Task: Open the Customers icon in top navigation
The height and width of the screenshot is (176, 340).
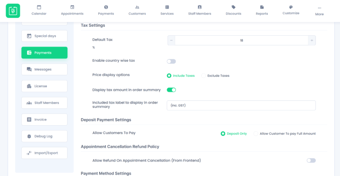Action: point(137,7)
